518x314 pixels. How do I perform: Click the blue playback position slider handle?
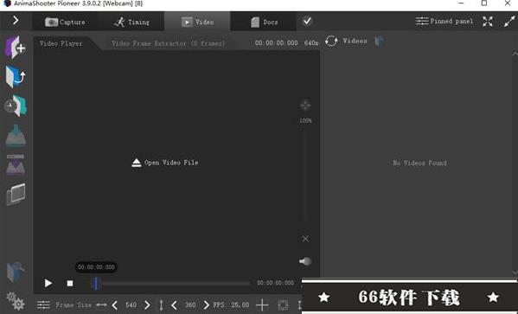[x=96, y=283]
